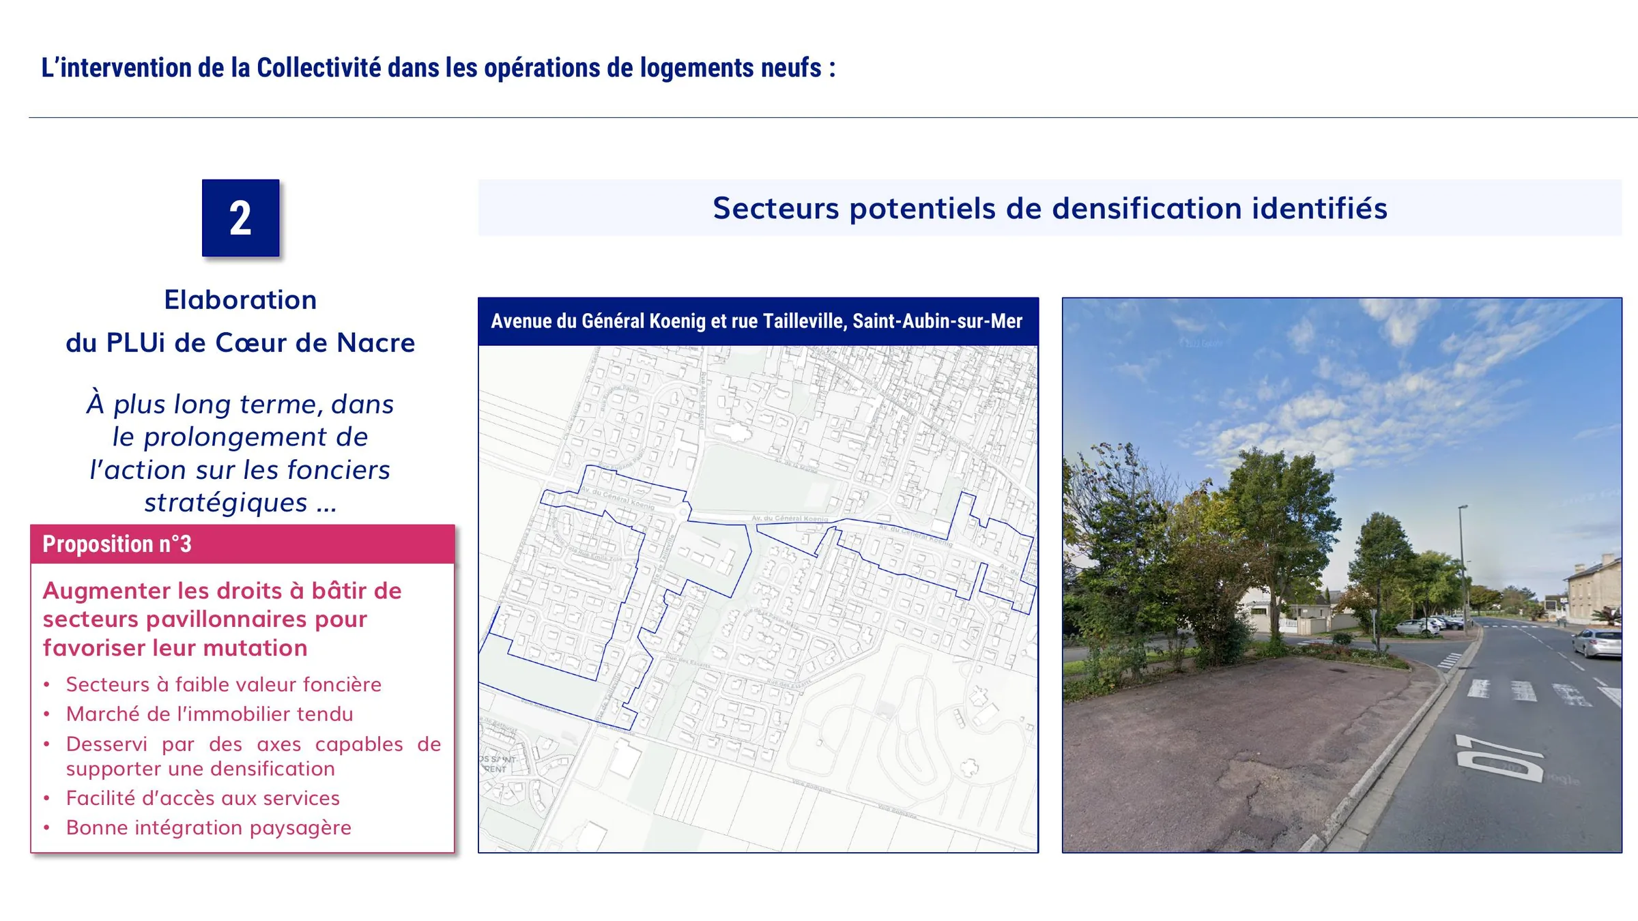Click 'Augmenter les droits à bâtir' heading

[222, 619]
